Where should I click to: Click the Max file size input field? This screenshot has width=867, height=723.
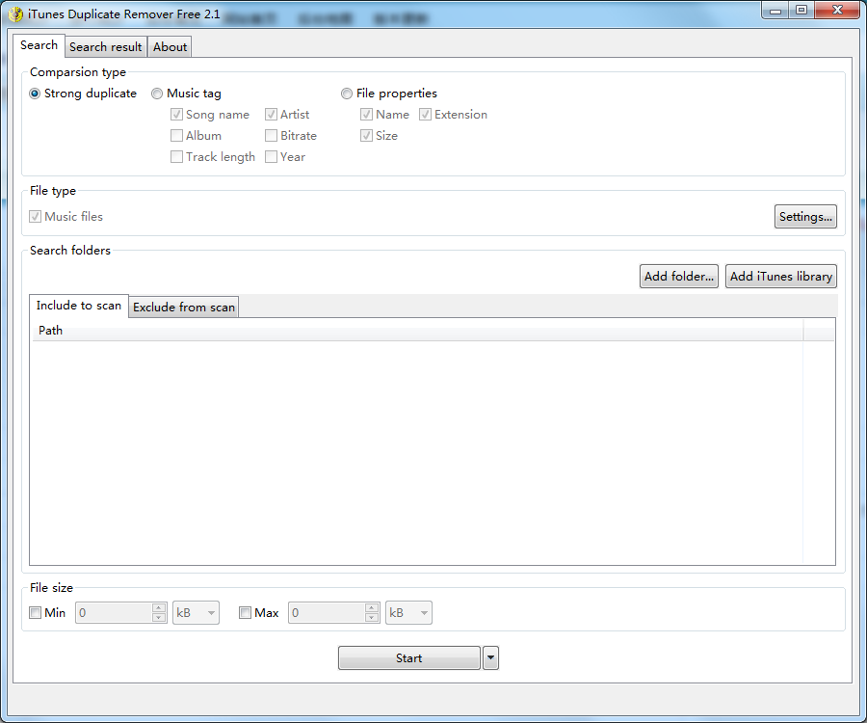click(327, 612)
